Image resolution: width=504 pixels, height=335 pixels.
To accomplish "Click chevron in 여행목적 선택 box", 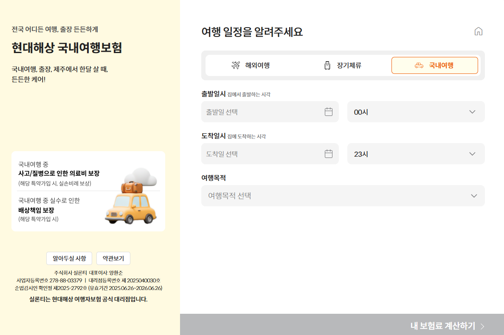I will point(474,196).
